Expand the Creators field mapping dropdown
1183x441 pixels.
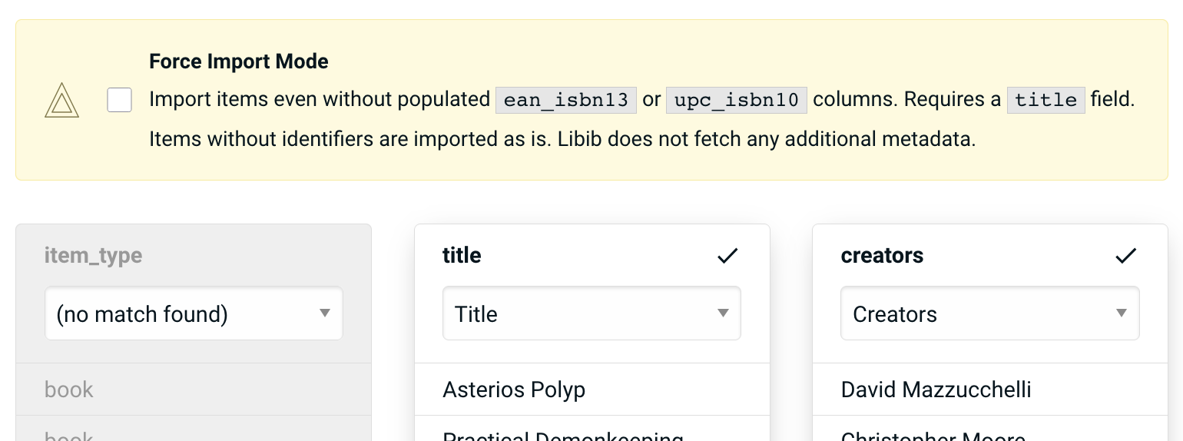[x=989, y=313]
